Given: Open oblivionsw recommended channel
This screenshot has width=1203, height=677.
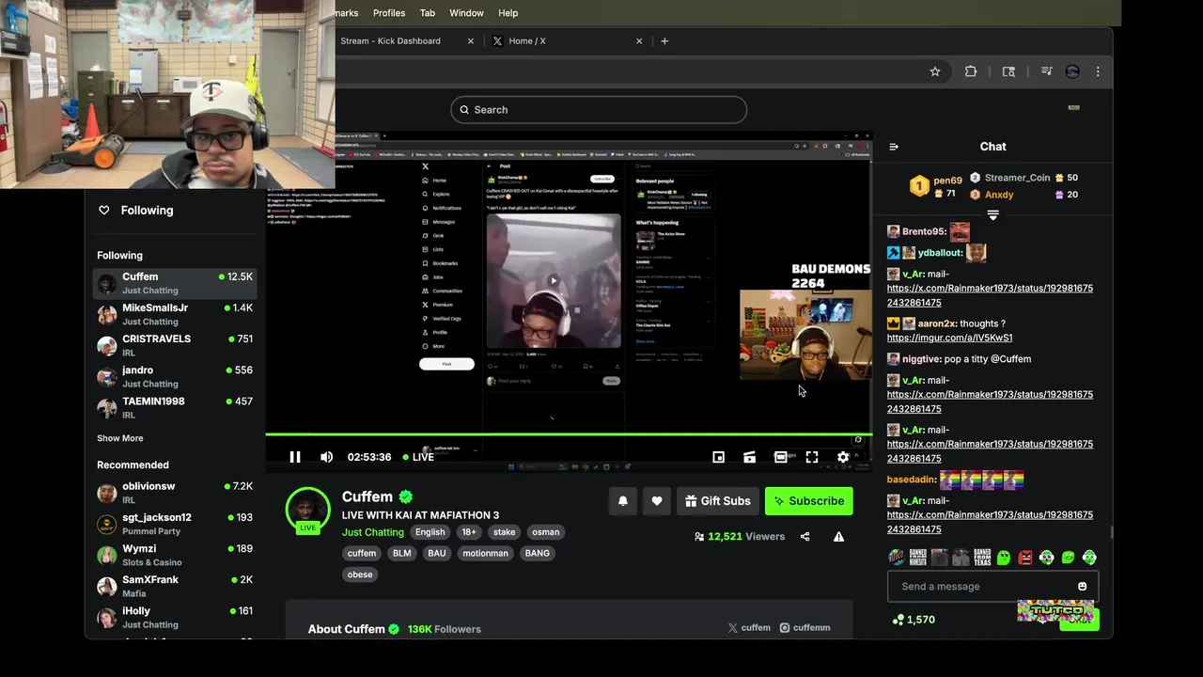Looking at the screenshot, I should coord(175,493).
